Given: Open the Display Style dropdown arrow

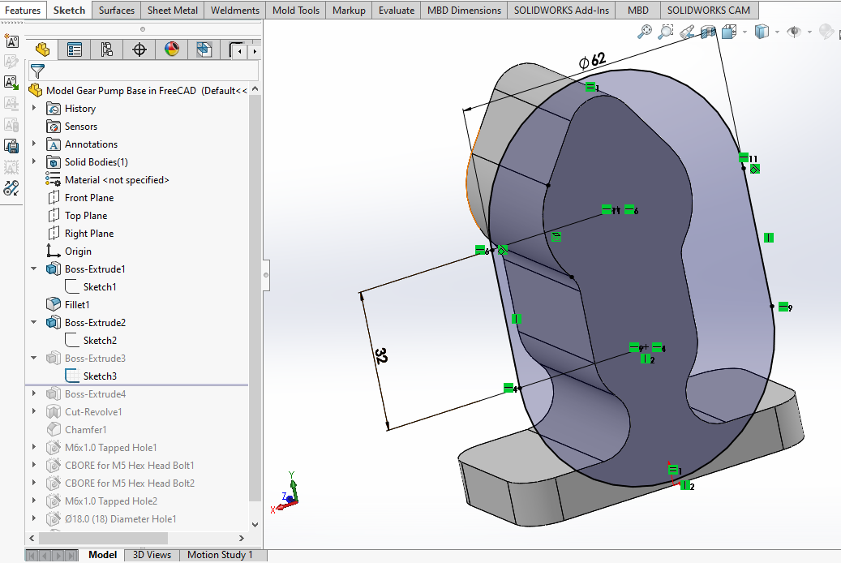Looking at the screenshot, I should pyautogui.click(x=777, y=32).
